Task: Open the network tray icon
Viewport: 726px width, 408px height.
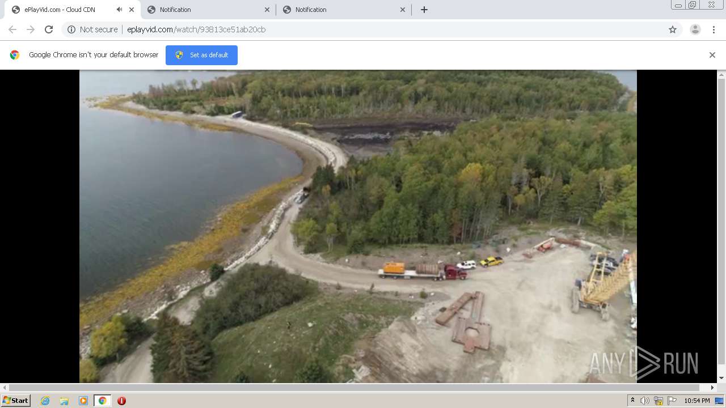Action: point(659,401)
